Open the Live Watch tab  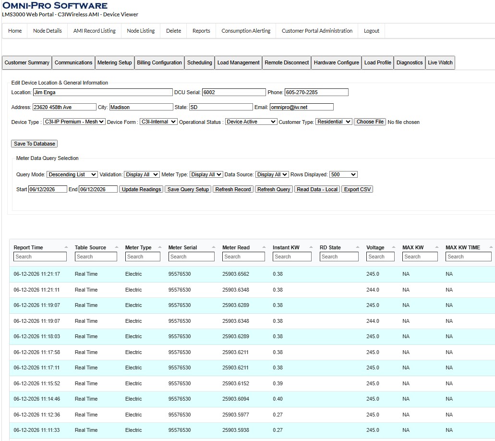440,62
